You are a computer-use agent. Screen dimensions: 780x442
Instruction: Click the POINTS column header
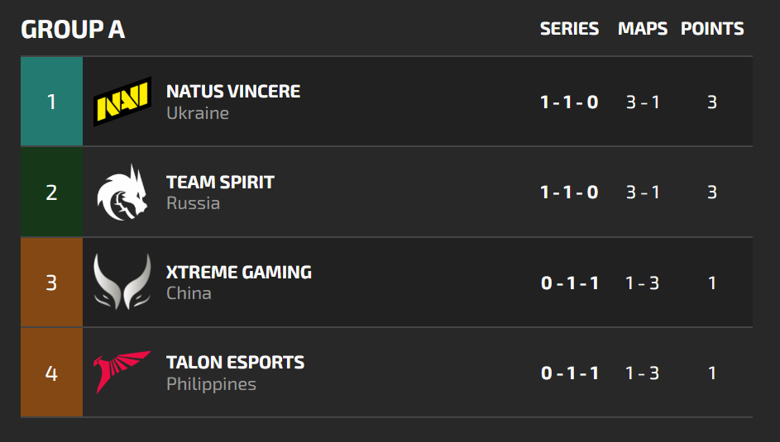click(712, 29)
